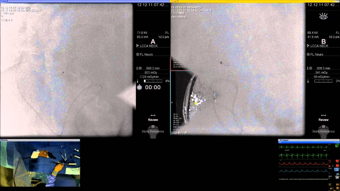Click the blue plethysmograph waveform
Screen dimensions: 340x191
point(303,171)
